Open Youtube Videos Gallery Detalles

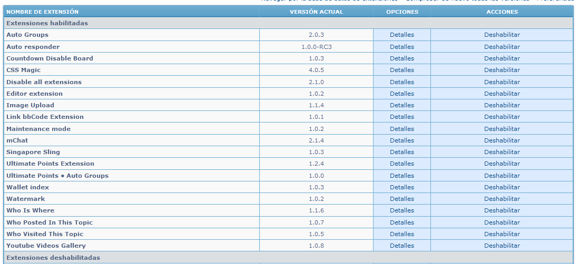coord(402,246)
